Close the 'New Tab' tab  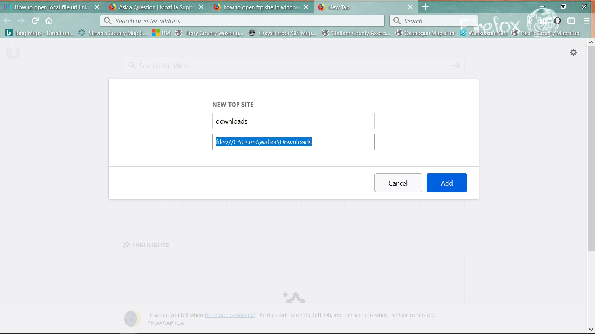[410, 7]
